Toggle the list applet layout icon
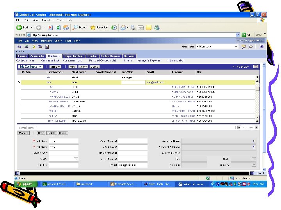 [256, 66]
